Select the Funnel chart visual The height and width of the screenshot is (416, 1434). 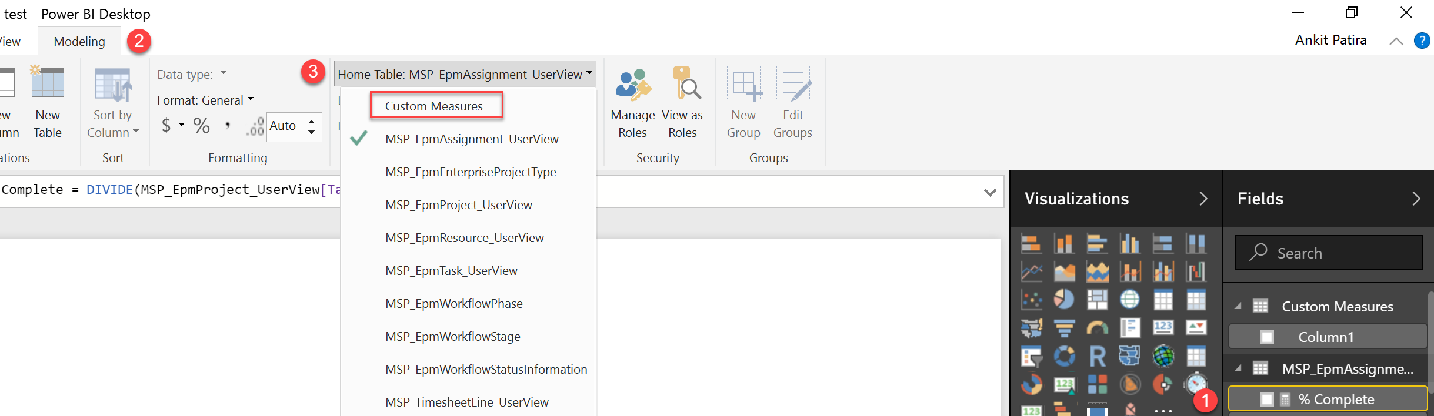(x=1063, y=328)
